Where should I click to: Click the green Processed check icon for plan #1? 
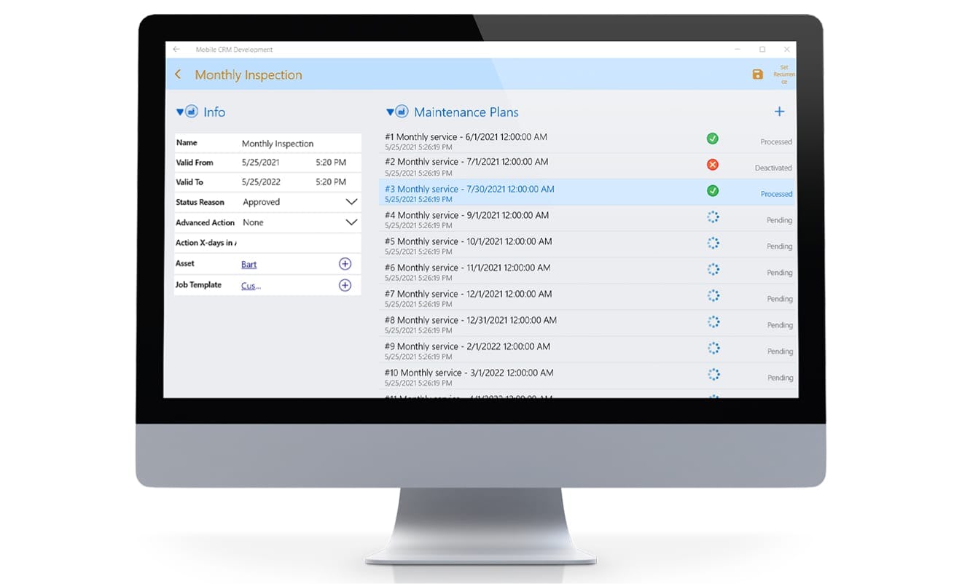(x=712, y=139)
